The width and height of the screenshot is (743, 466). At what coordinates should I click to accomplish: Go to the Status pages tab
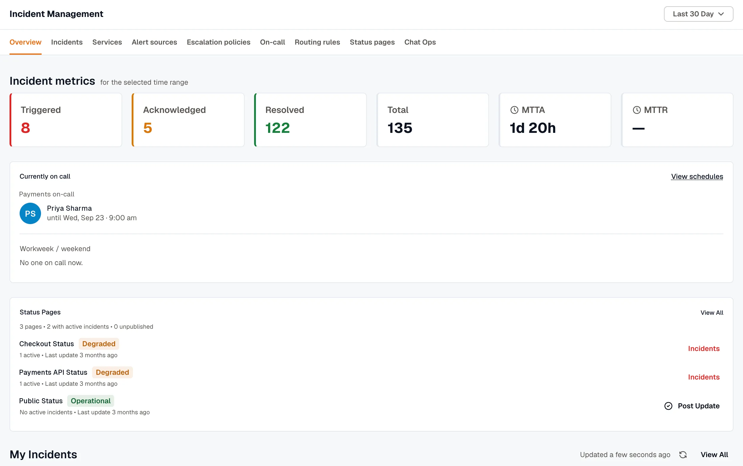click(372, 42)
